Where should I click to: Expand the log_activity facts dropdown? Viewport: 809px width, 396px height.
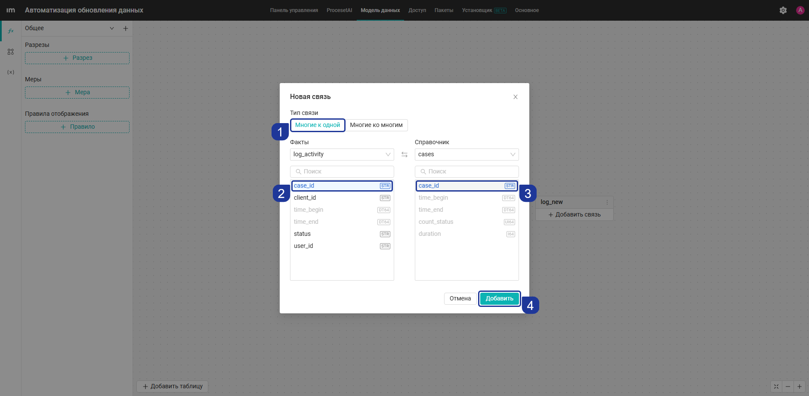(342, 155)
